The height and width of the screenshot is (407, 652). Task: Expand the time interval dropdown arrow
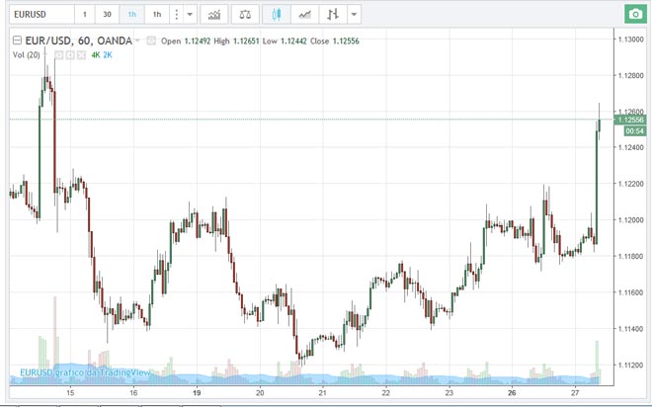190,15
